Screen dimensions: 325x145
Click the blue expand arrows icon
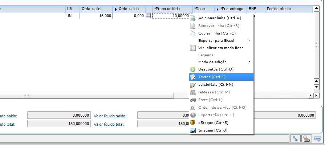[296, 138]
